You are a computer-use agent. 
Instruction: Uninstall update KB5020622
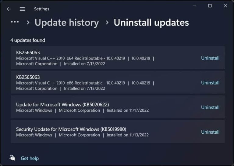[x=210, y=107]
